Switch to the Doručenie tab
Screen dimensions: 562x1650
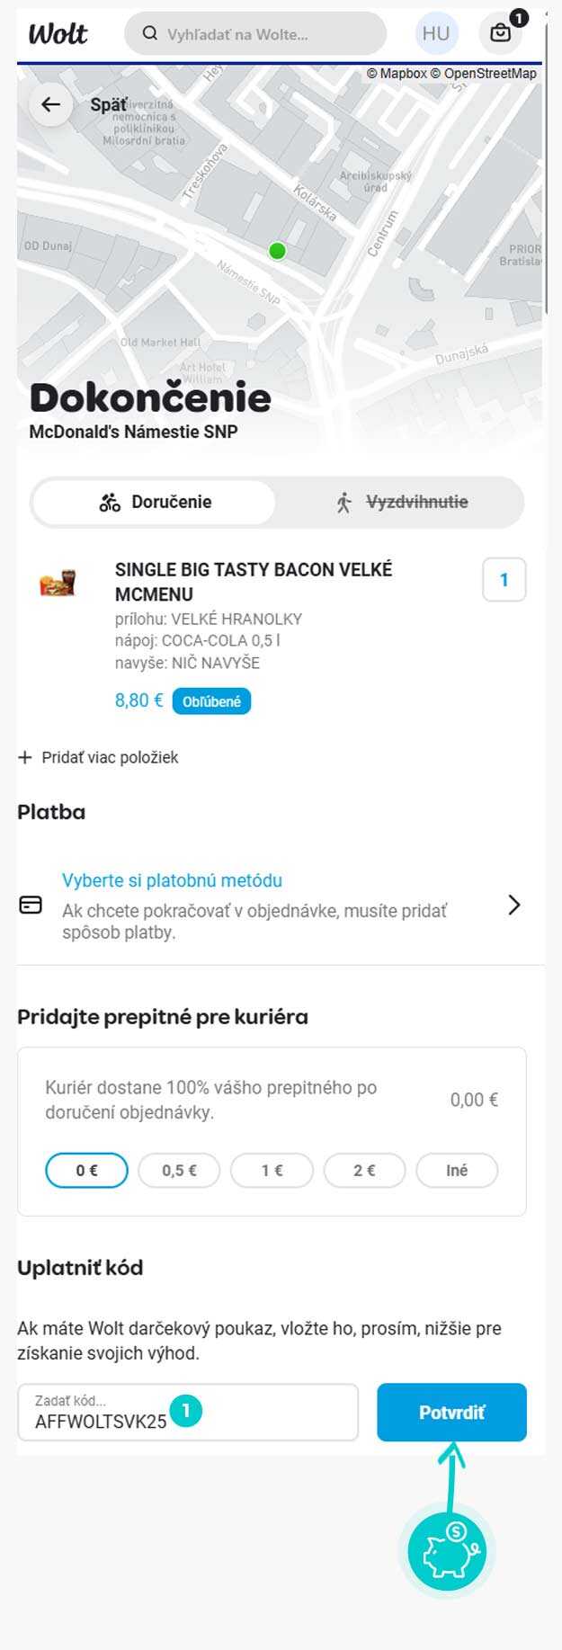pos(154,502)
